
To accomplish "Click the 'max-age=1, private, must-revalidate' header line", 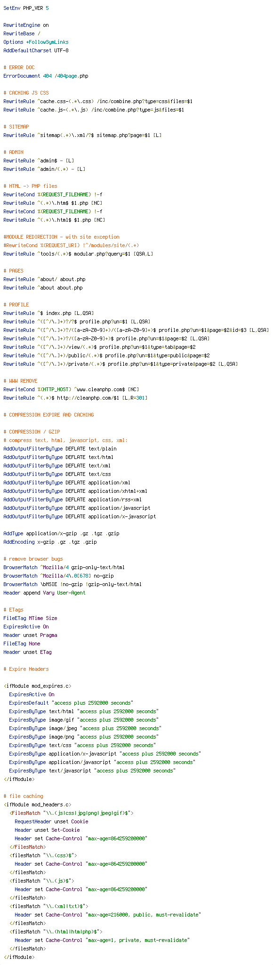I will [x=102, y=941].
